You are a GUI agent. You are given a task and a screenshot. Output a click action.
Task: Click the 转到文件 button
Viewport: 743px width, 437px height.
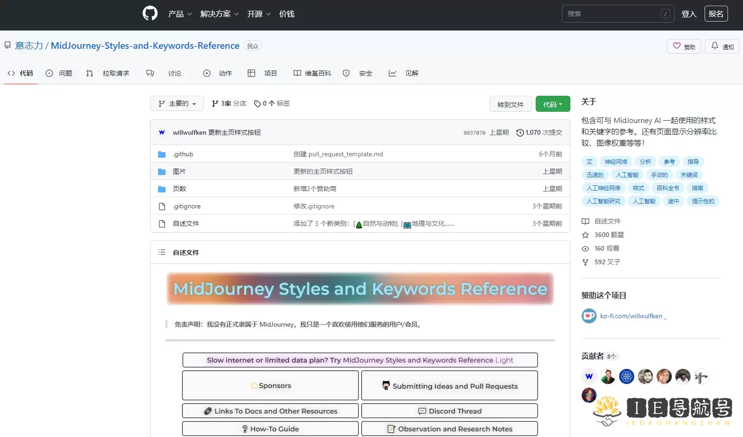pyautogui.click(x=510, y=104)
